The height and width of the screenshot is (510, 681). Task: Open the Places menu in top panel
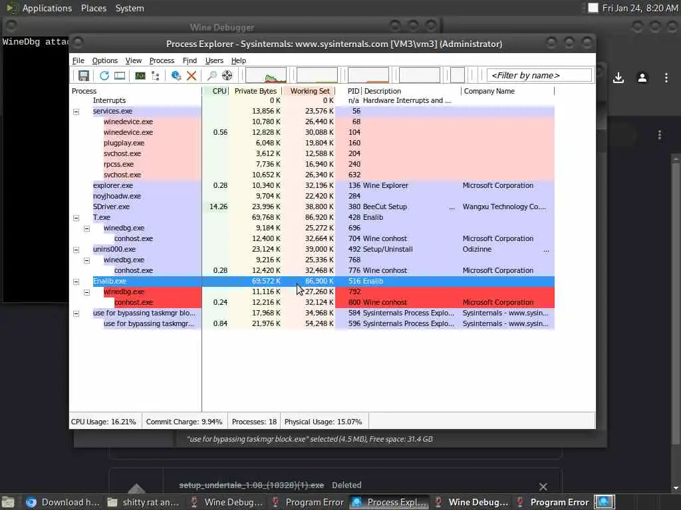[94, 8]
